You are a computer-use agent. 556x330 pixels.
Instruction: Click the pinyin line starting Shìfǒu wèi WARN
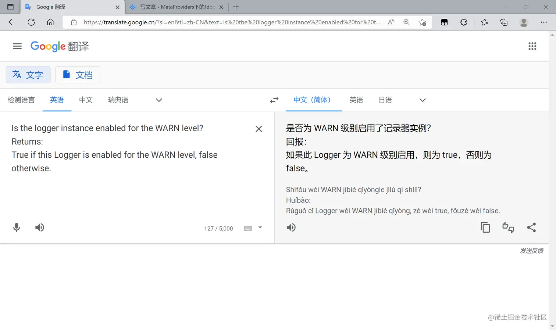click(353, 190)
